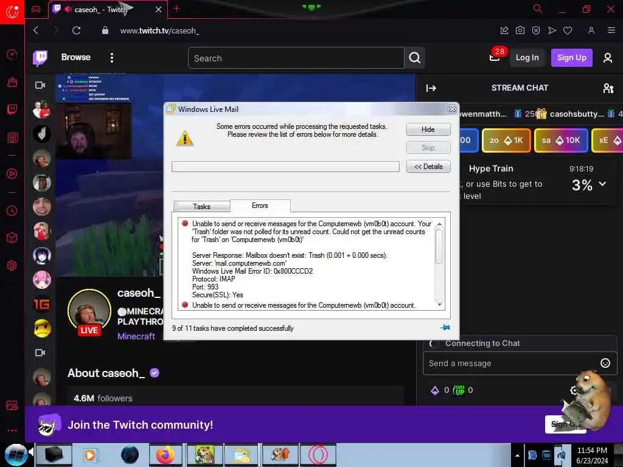Open the Minecraft category link
The image size is (623, 467).
[136, 336]
